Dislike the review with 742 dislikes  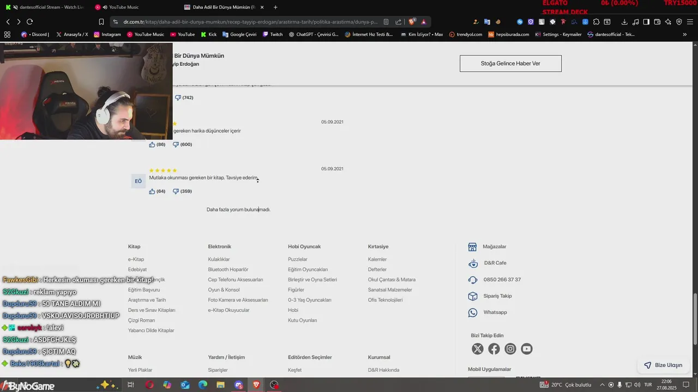pos(178,97)
